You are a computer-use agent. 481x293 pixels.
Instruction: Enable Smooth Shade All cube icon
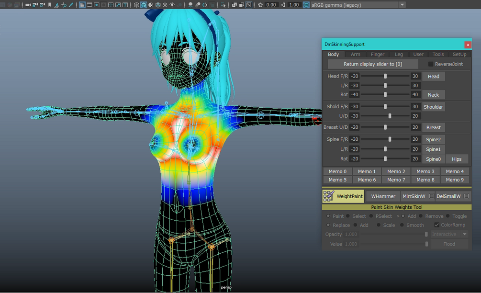144,5
